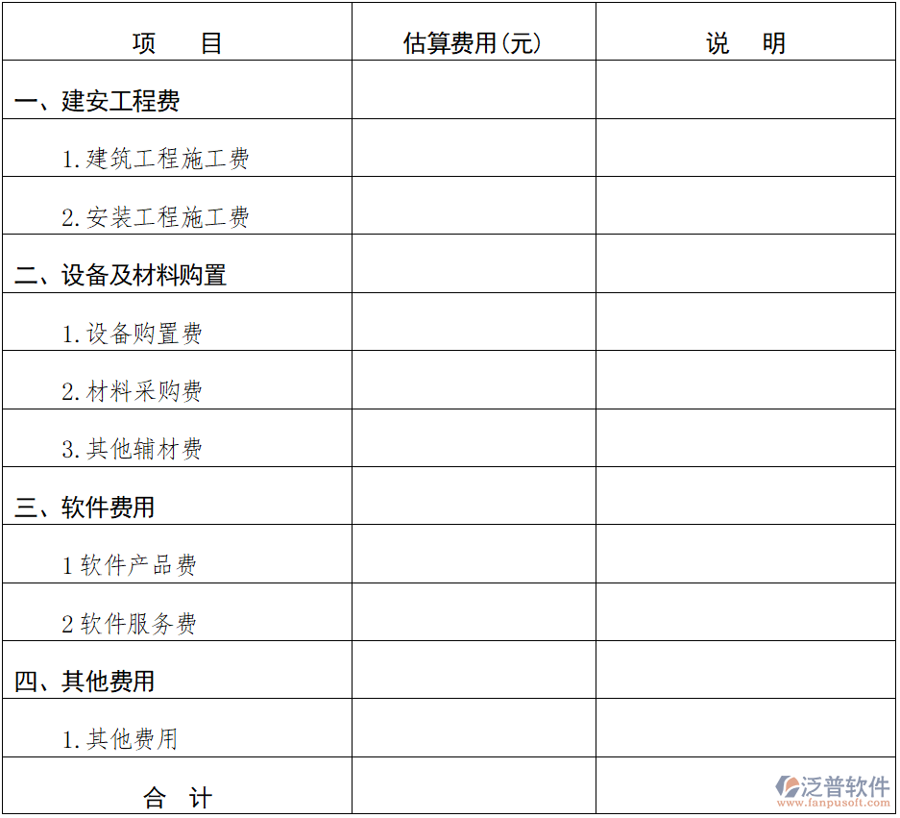Select the 说明 column header

click(x=746, y=41)
